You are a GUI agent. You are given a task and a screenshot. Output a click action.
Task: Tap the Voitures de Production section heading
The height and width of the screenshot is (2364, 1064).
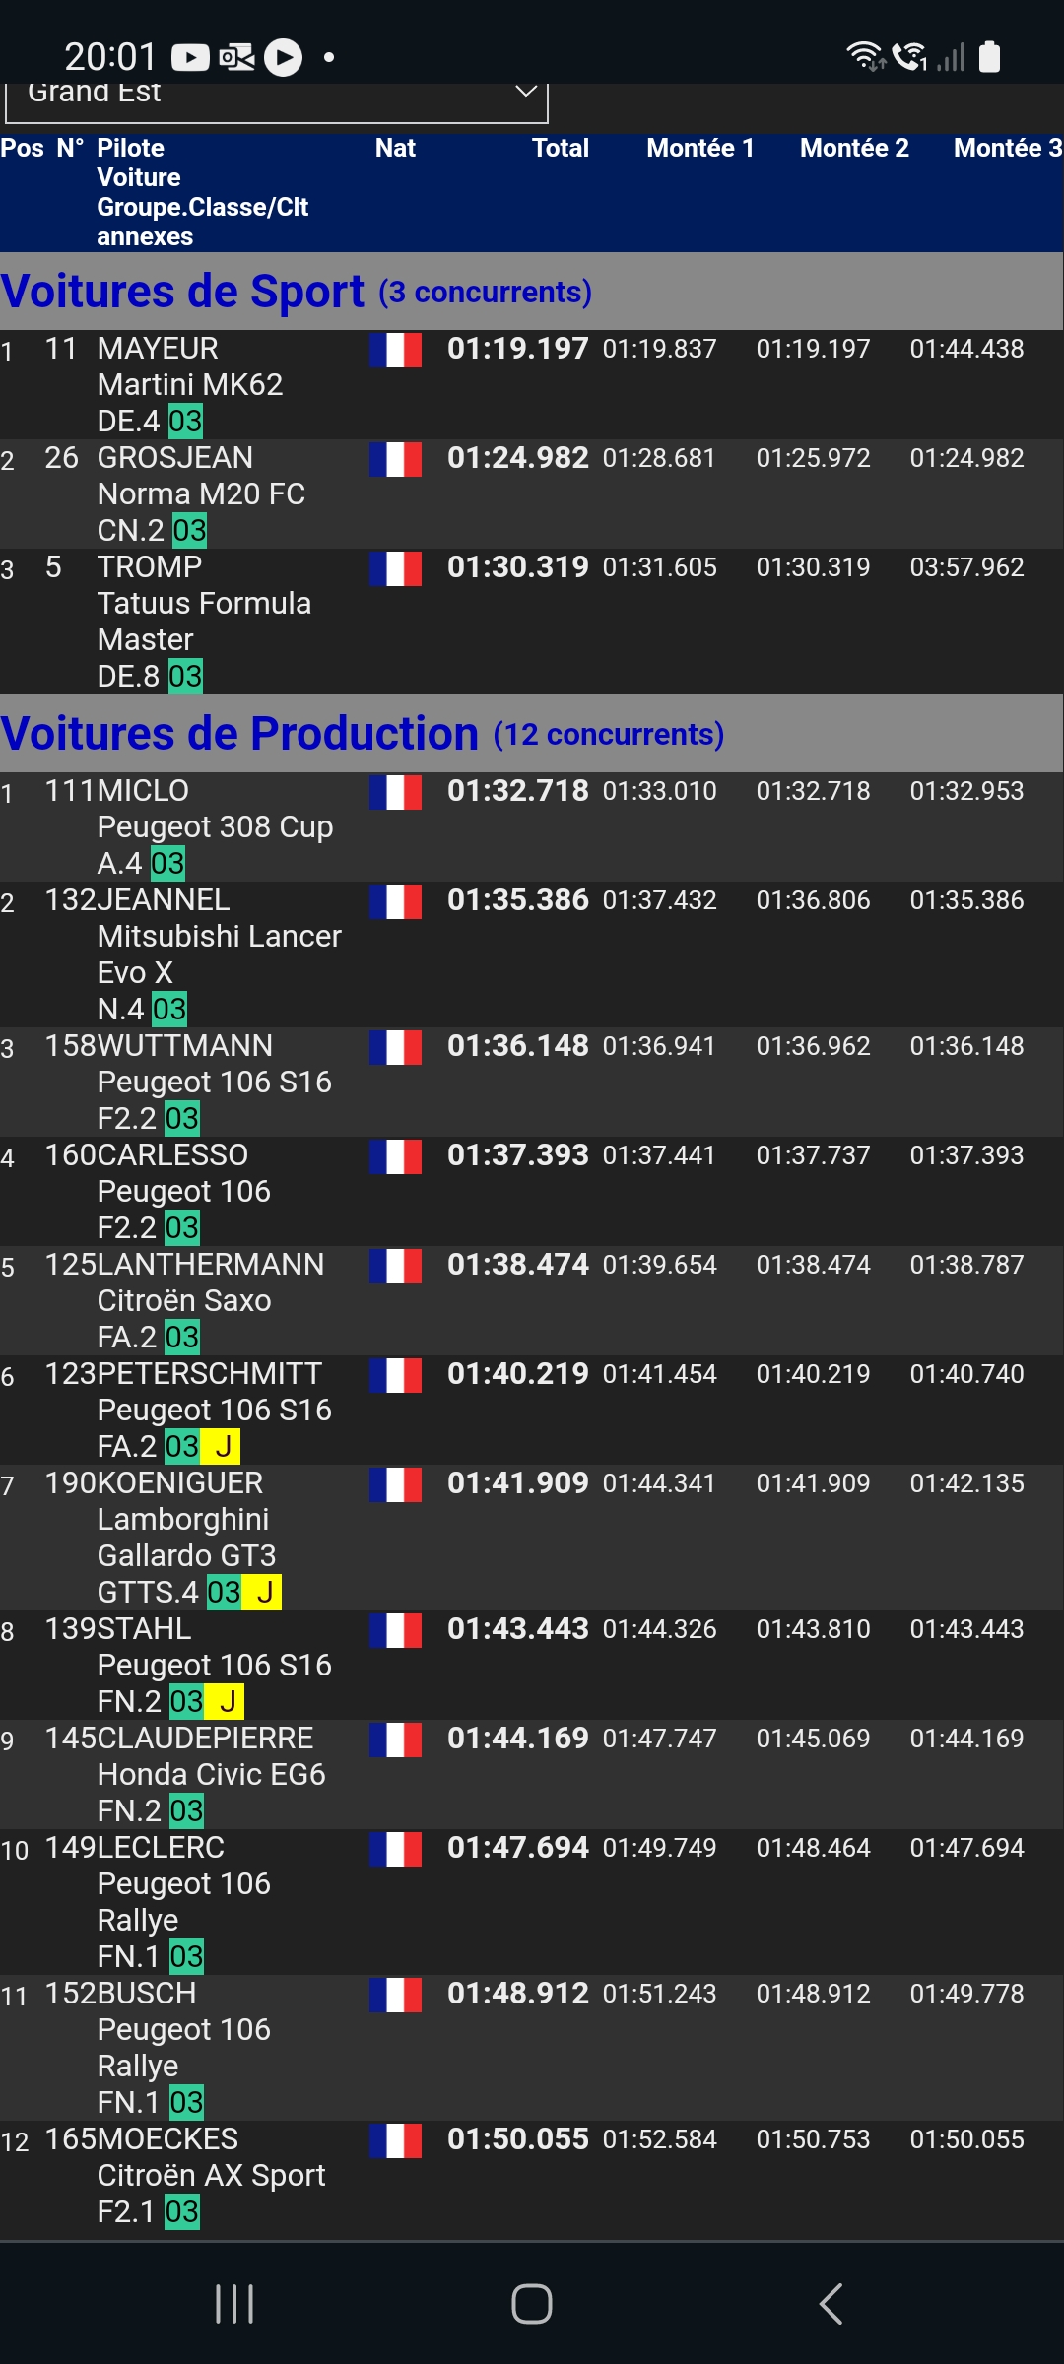(x=239, y=734)
